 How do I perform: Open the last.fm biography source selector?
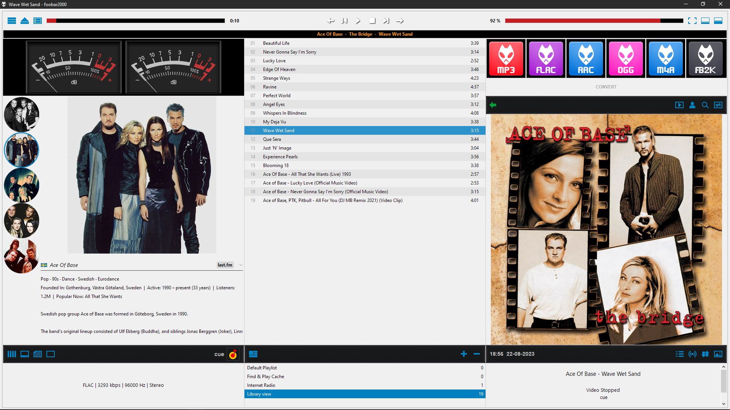(x=225, y=265)
